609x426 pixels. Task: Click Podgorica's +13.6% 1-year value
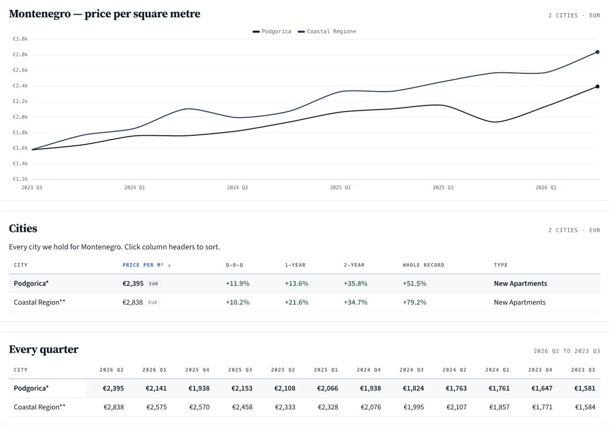coord(296,283)
